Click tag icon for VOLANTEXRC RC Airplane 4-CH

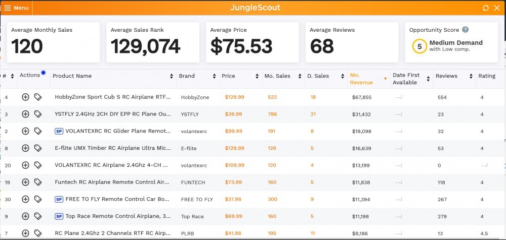(x=38, y=165)
